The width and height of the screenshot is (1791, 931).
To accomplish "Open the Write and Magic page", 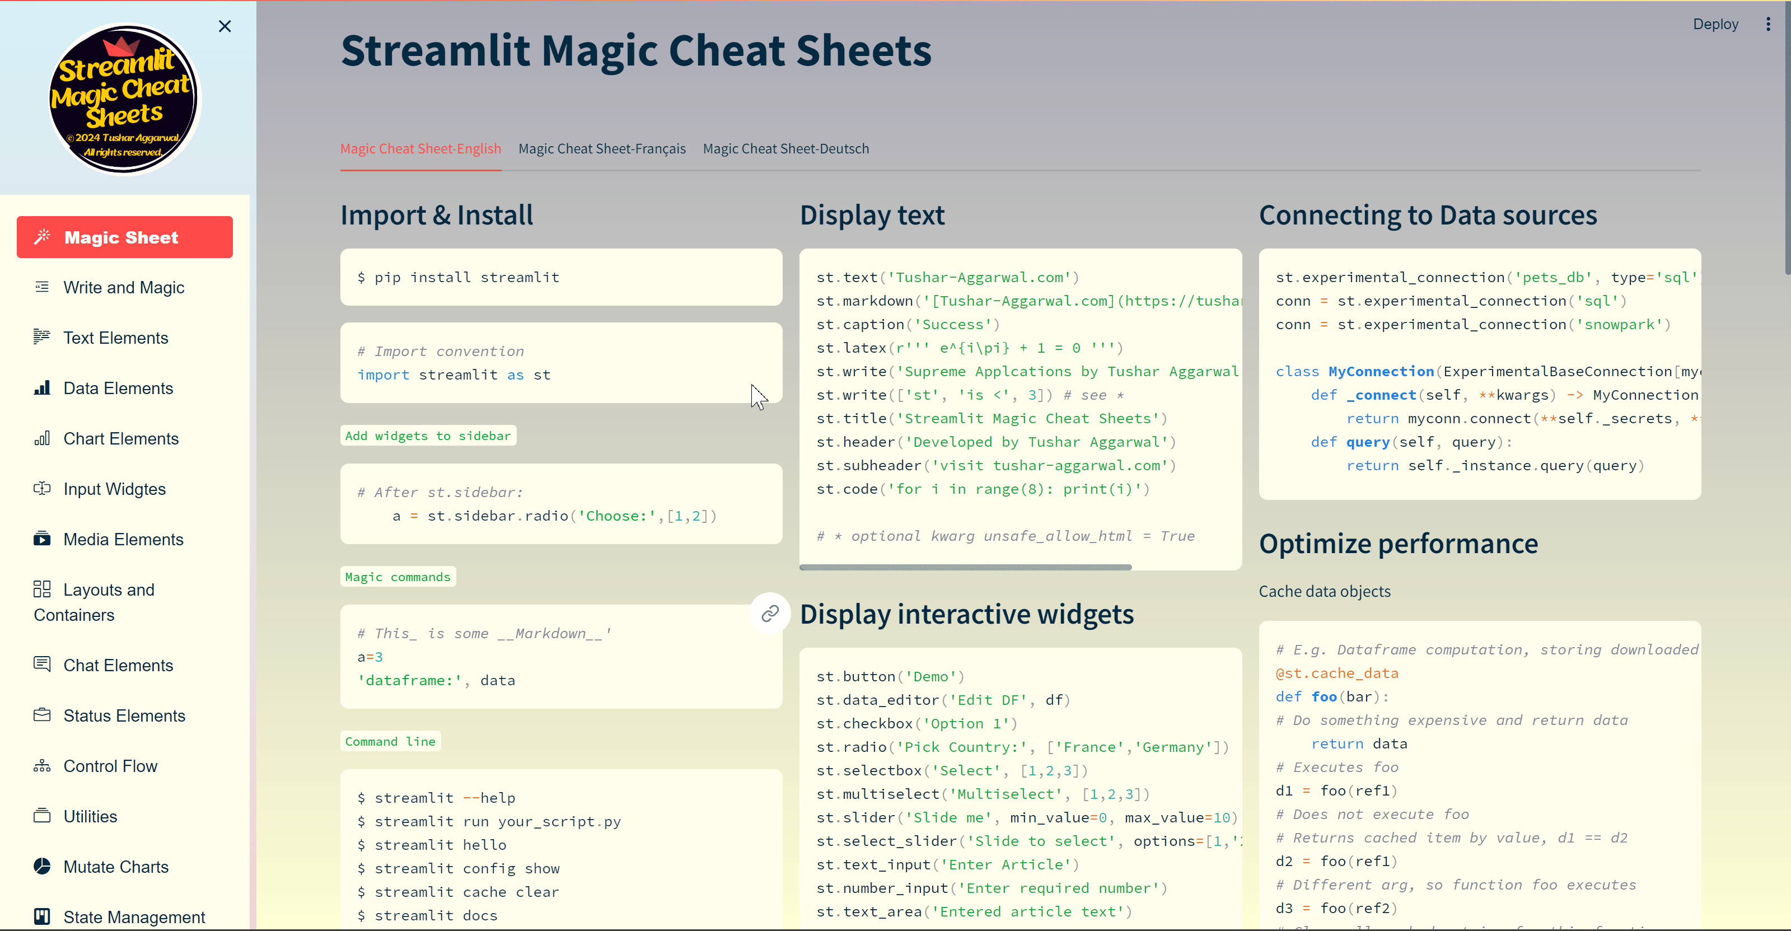I will pyautogui.click(x=124, y=287).
